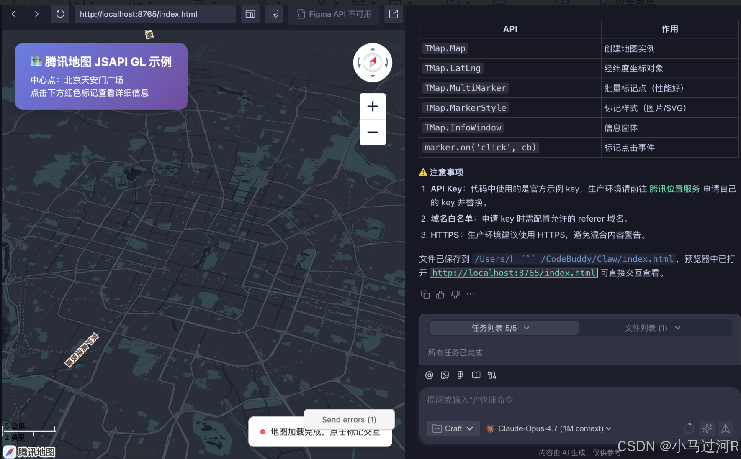Click the 腾讯地图 JSAPI GL 示例 title card

pos(101,76)
